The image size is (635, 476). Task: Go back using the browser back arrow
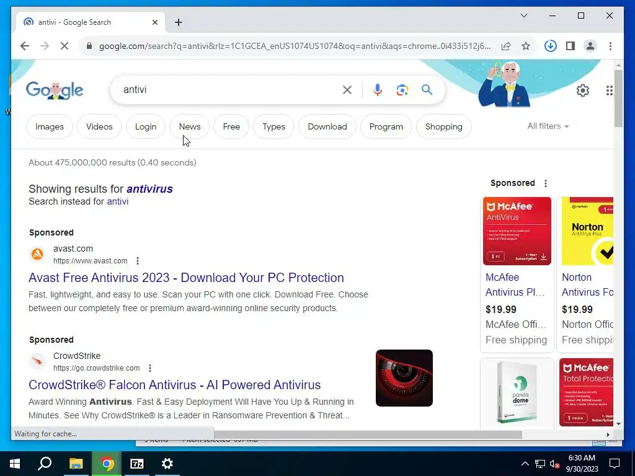pyautogui.click(x=25, y=46)
